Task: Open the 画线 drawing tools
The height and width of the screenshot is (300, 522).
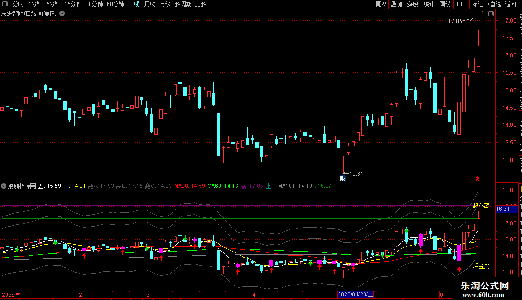Action: (445, 4)
